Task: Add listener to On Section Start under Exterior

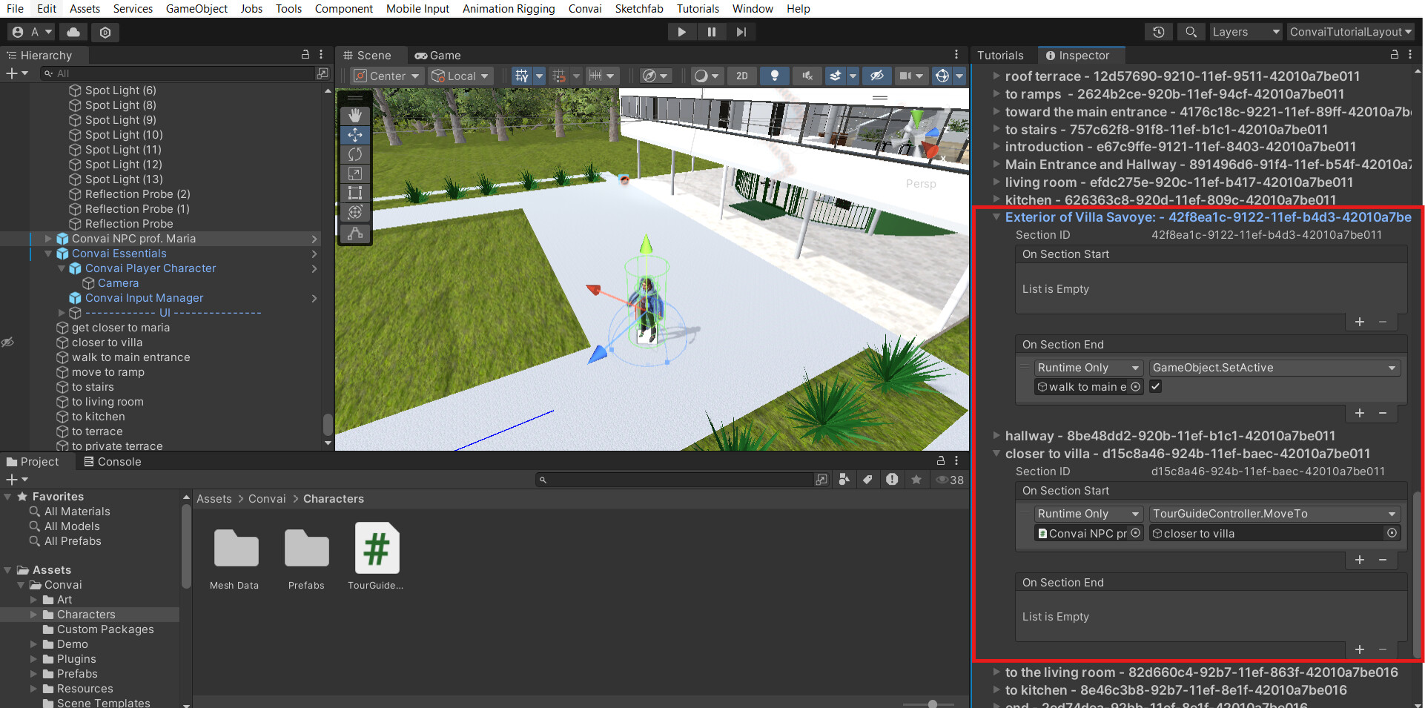Action: (x=1360, y=322)
